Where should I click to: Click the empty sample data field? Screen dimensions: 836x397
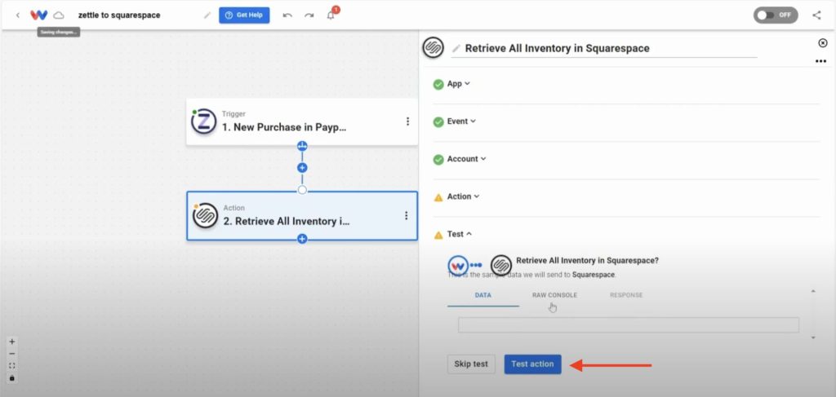click(629, 325)
